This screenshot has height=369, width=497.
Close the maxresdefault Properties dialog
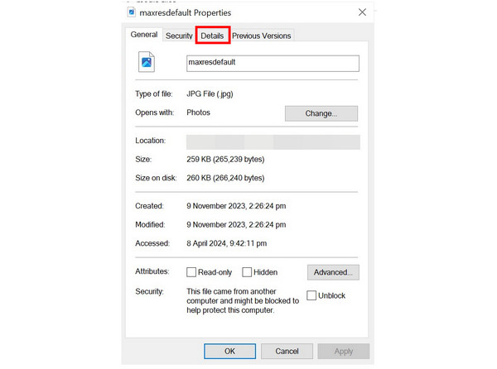tap(362, 12)
